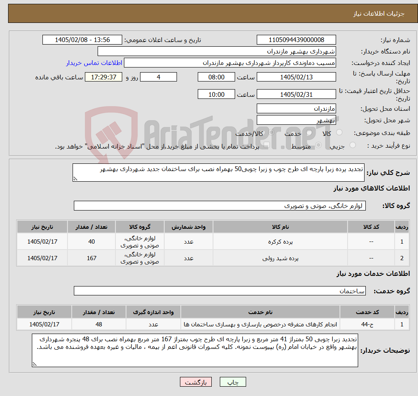Image resolution: width=418 pixels, height=396 pixels.
Task: Click the delivery city field بهشهر
Action: [296, 120]
